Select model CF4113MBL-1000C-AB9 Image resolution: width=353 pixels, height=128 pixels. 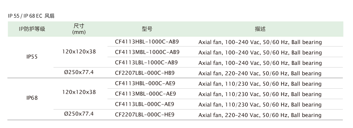(x=147, y=52)
